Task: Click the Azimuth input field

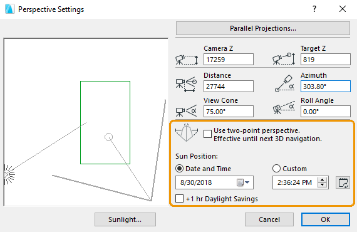Action: (x=326, y=87)
